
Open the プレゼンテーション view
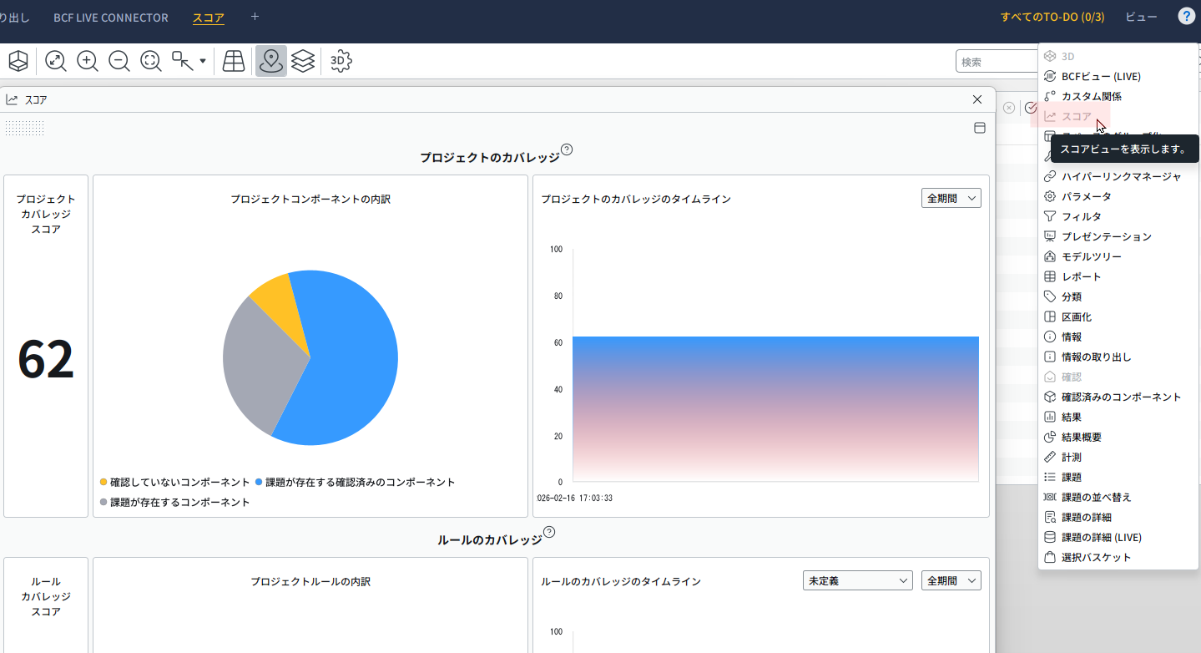pyautogui.click(x=1118, y=236)
